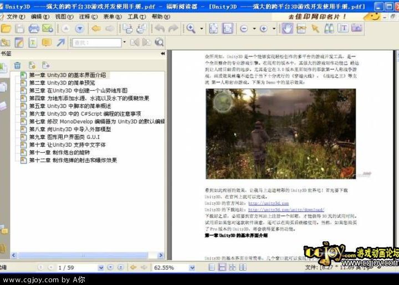
Task: Go to the next page (blue down arrow)
Action: click(x=80, y=28)
